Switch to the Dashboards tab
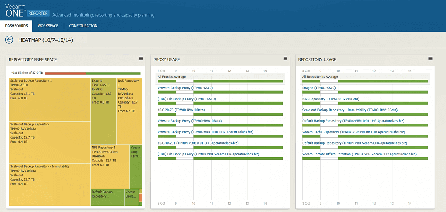Viewport: 446px width, 212px height. [x=16, y=26]
